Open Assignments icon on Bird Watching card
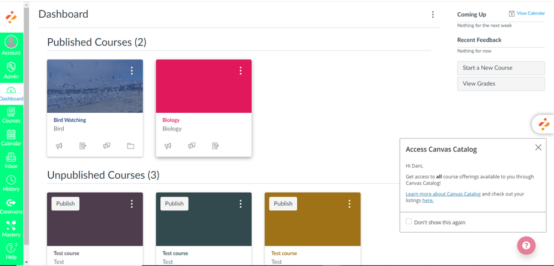This screenshot has width=554, height=266. pos(83,146)
